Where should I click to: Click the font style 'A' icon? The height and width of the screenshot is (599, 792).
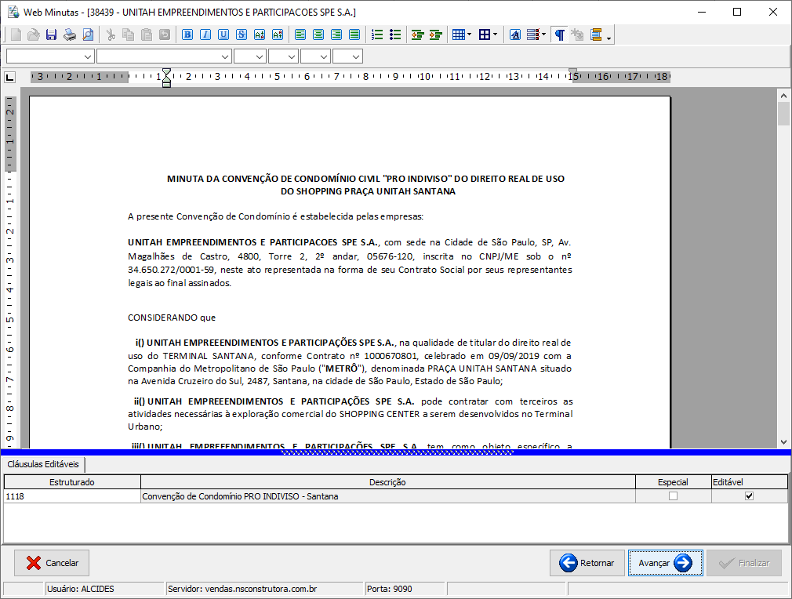pos(514,34)
